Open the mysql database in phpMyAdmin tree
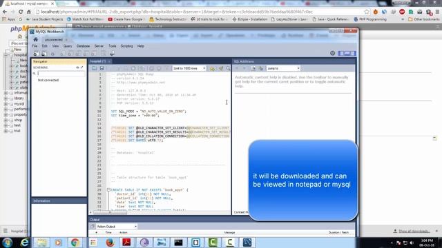Viewport: 442px width, 248px height. (19, 104)
